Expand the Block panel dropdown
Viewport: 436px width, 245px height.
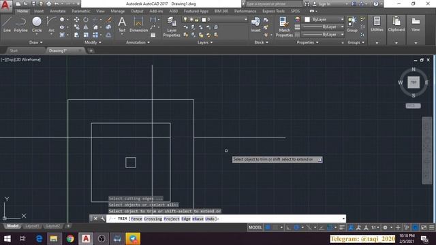point(261,42)
